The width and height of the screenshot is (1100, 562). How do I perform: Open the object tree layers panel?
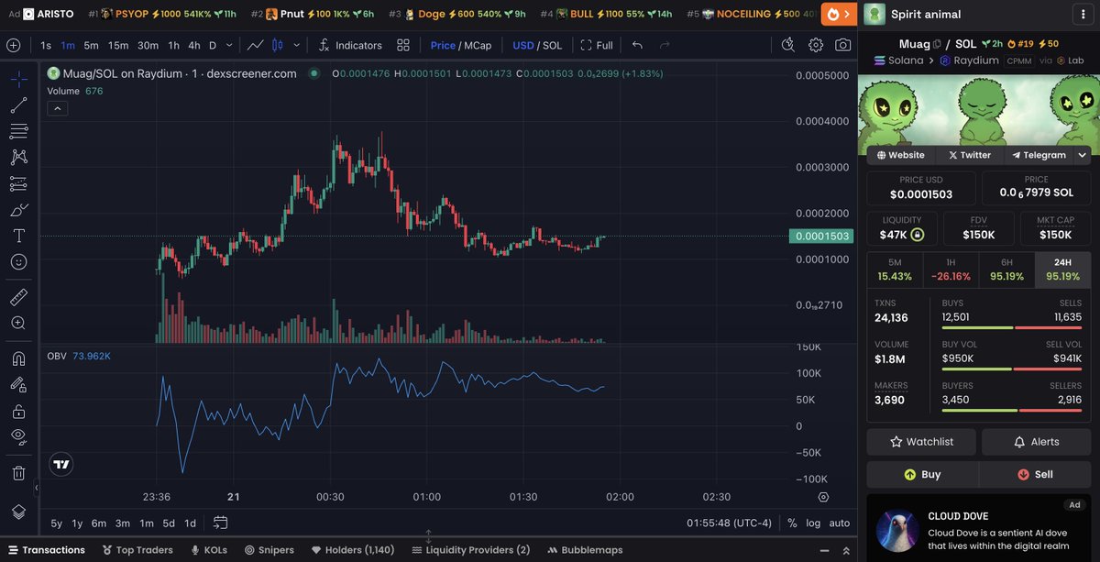(x=18, y=512)
